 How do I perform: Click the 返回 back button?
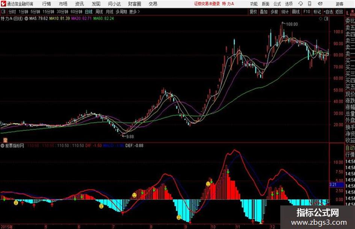point(339,12)
